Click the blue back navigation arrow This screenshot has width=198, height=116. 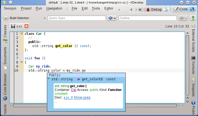click(x=110, y=18)
